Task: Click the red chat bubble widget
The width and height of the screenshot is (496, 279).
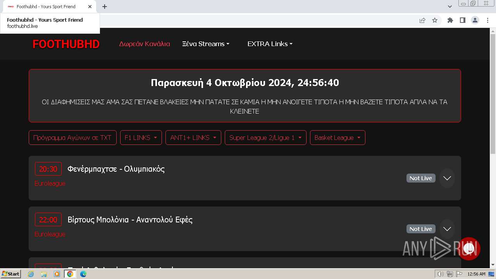Action: [x=469, y=249]
